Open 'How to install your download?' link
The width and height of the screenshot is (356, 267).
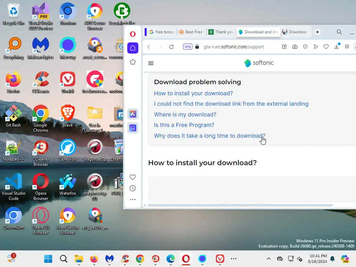pyautogui.click(x=193, y=93)
